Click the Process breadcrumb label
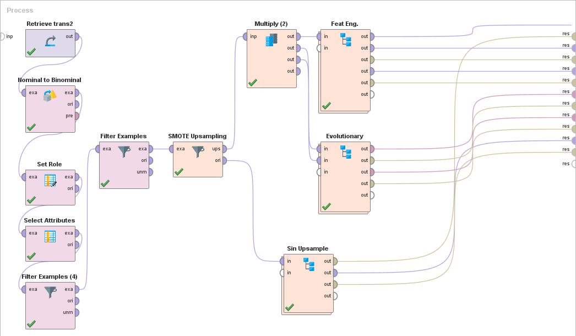 [20, 10]
